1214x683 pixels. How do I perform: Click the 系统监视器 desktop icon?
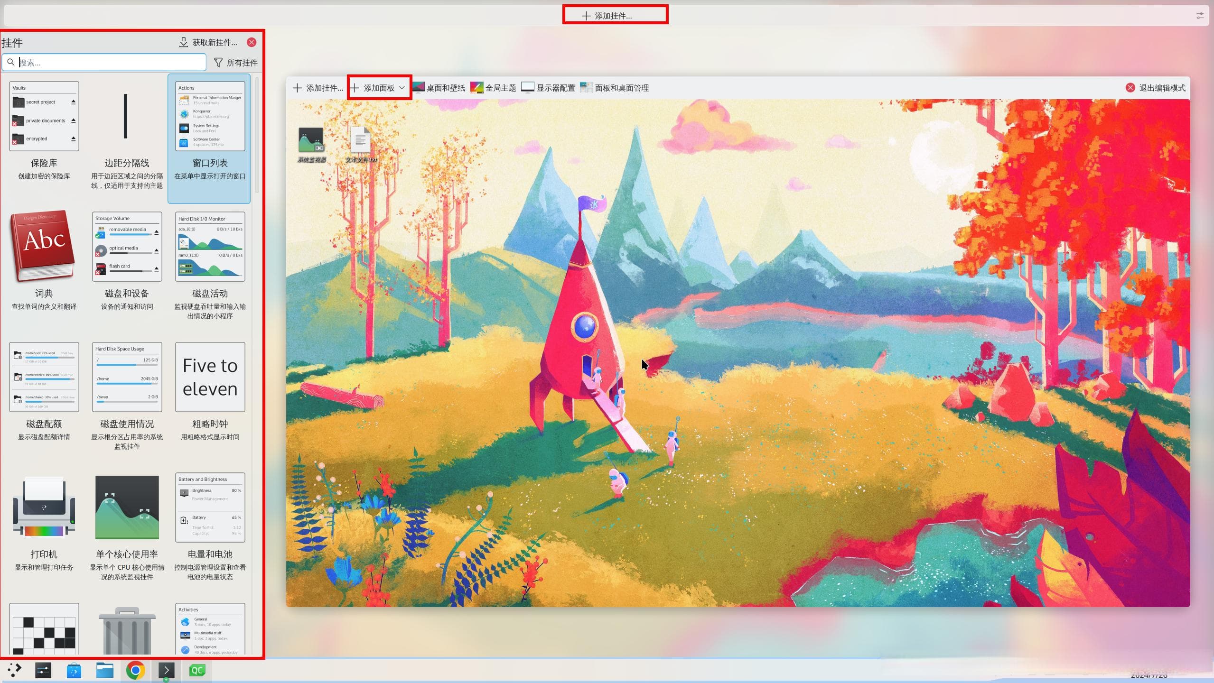tap(311, 145)
